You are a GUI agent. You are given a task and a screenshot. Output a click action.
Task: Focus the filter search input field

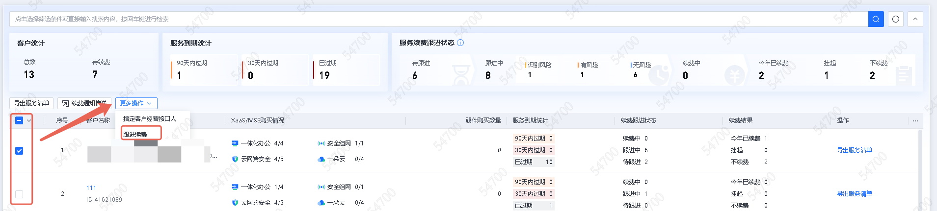(x=437, y=19)
